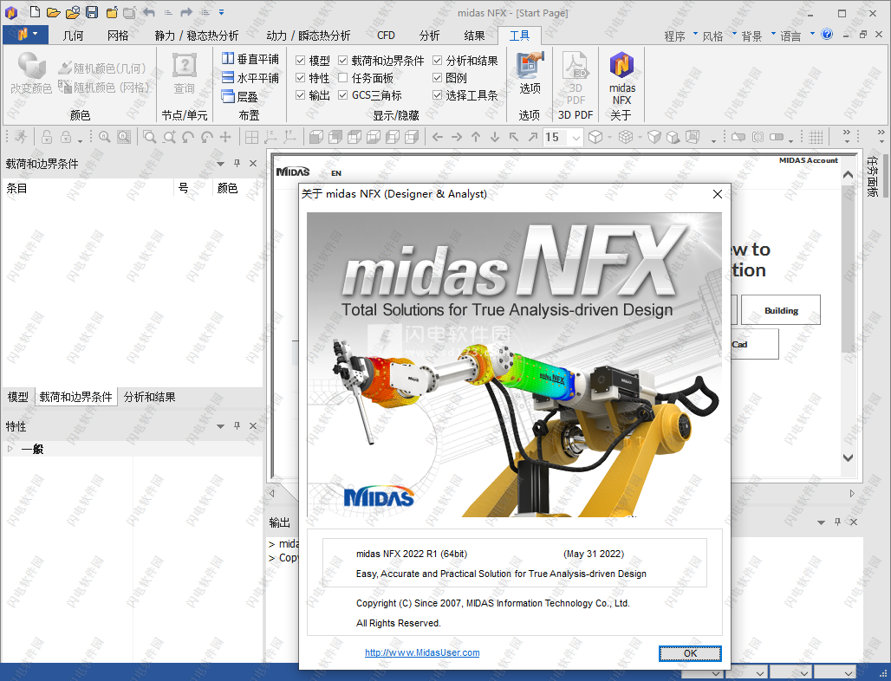
Task: Click the redo arrow icon
Action: (x=186, y=12)
